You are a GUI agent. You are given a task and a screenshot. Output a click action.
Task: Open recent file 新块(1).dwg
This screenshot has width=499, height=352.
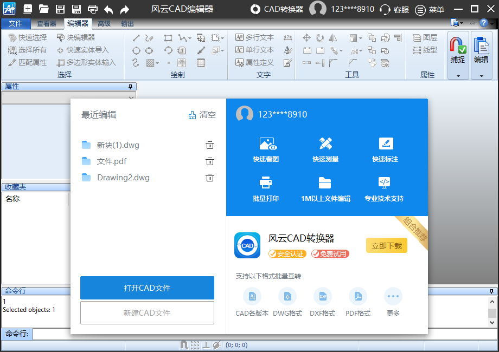(118, 145)
